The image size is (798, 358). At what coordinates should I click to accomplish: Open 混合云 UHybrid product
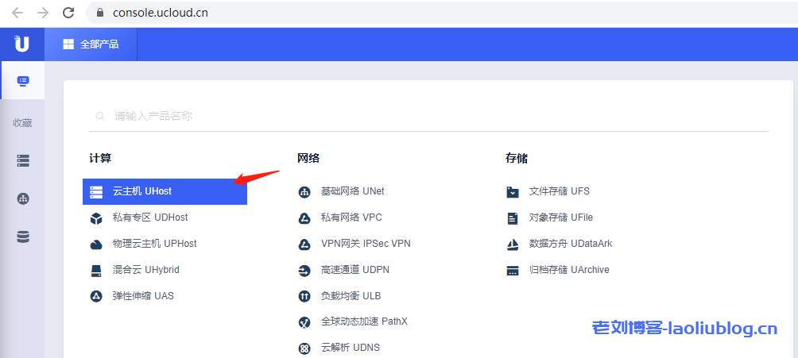coord(145,270)
